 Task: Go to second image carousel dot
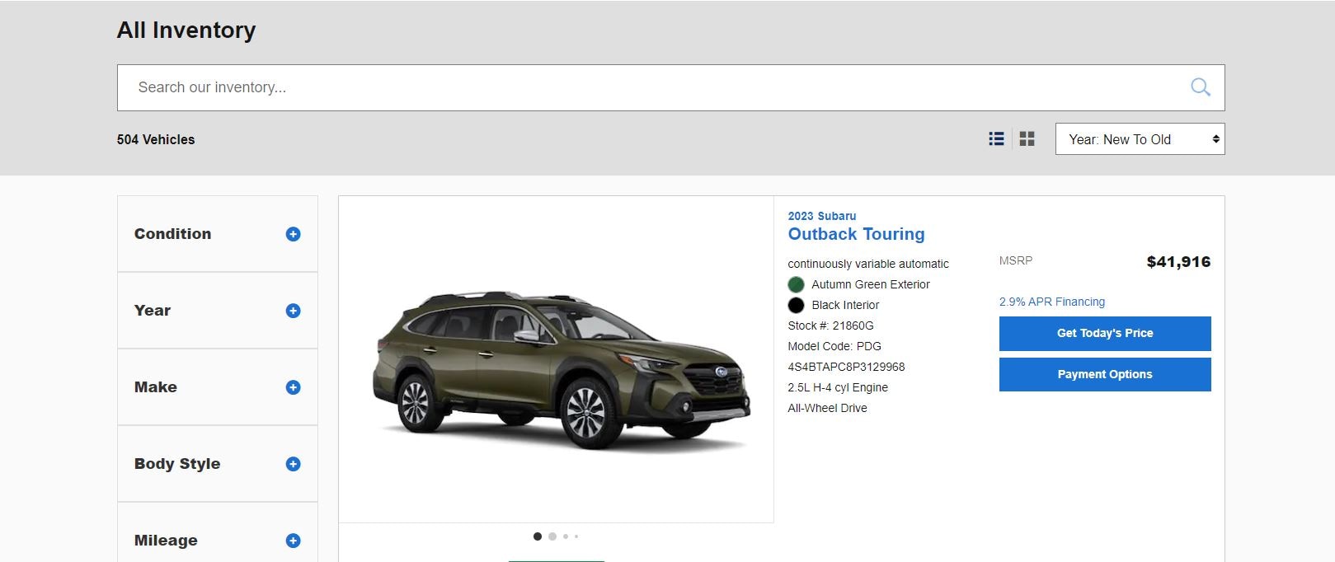pos(552,536)
